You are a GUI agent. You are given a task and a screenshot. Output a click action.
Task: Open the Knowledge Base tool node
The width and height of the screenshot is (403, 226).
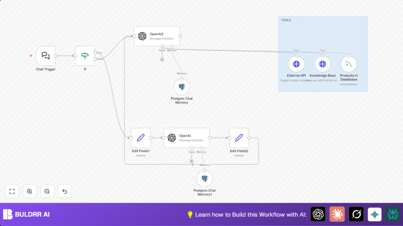[x=323, y=64]
